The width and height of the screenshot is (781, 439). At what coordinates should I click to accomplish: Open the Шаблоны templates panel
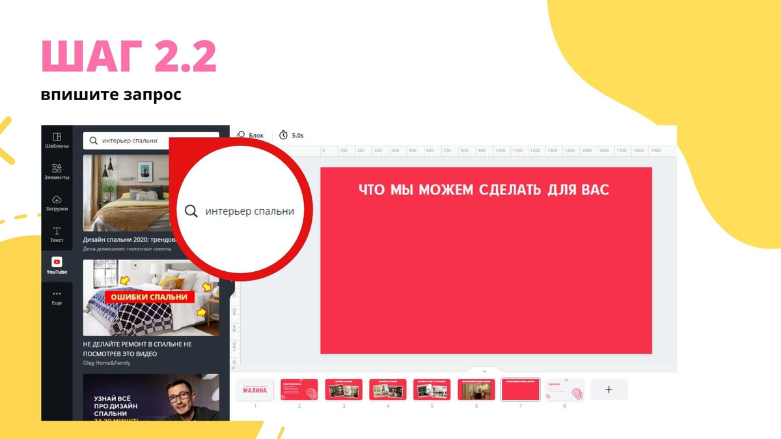click(57, 140)
